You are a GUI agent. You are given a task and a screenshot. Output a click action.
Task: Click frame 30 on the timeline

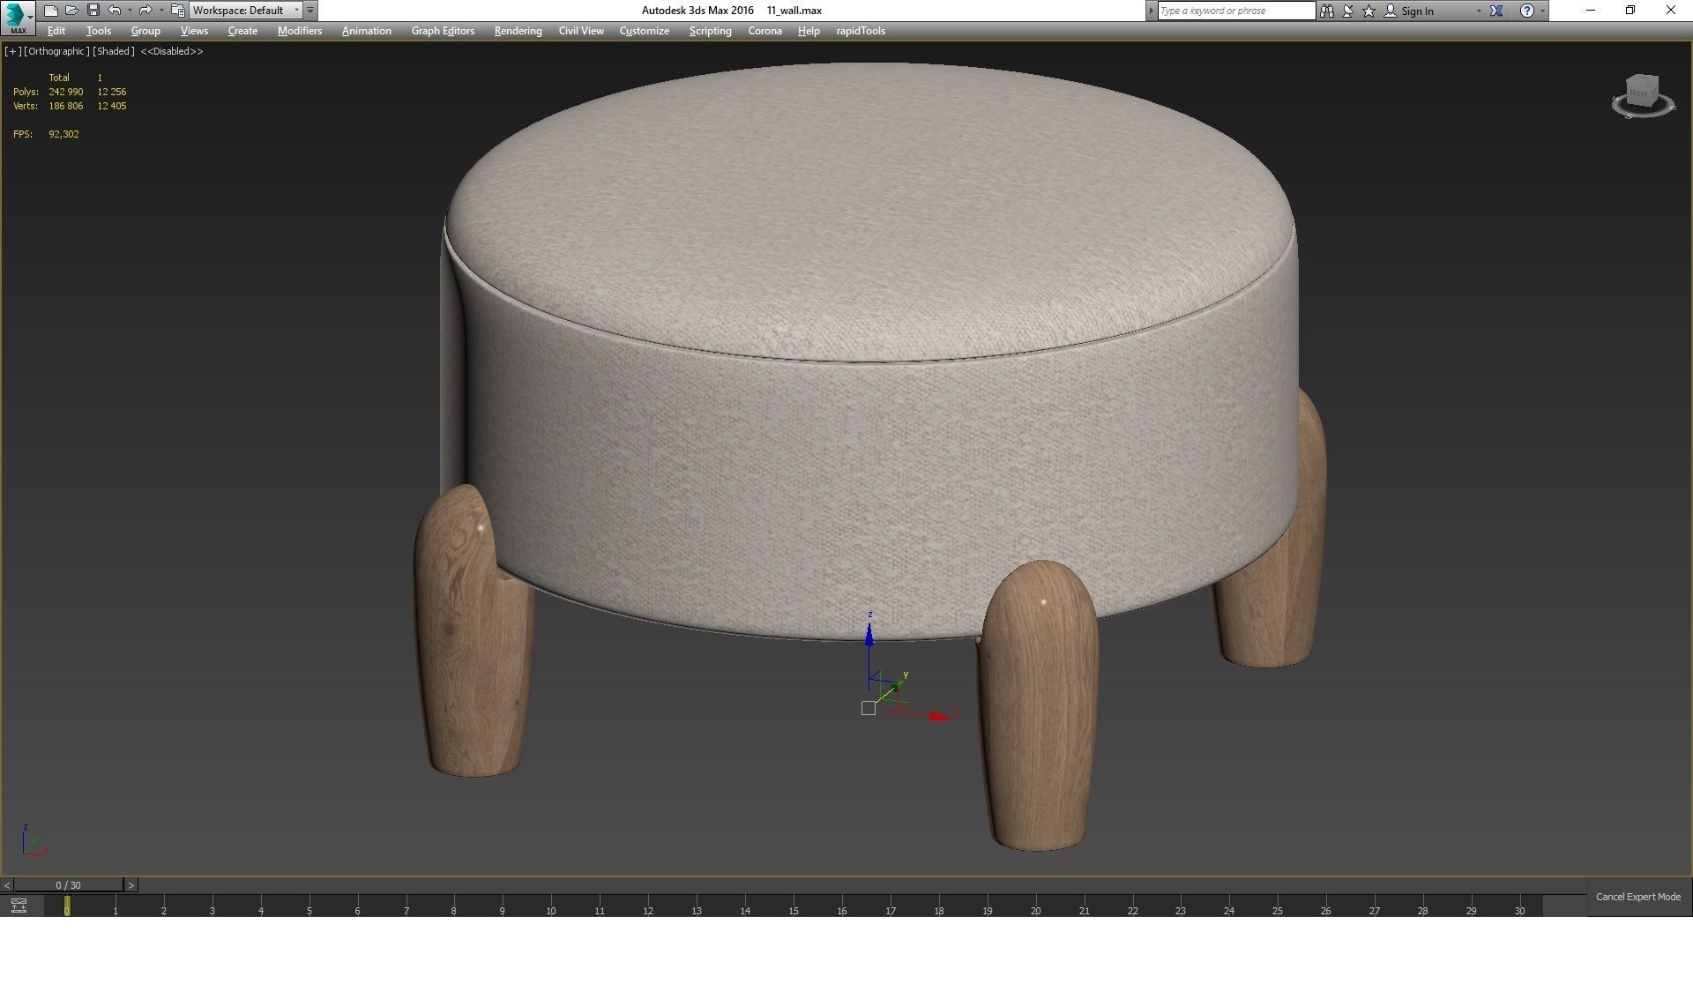[1519, 911]
